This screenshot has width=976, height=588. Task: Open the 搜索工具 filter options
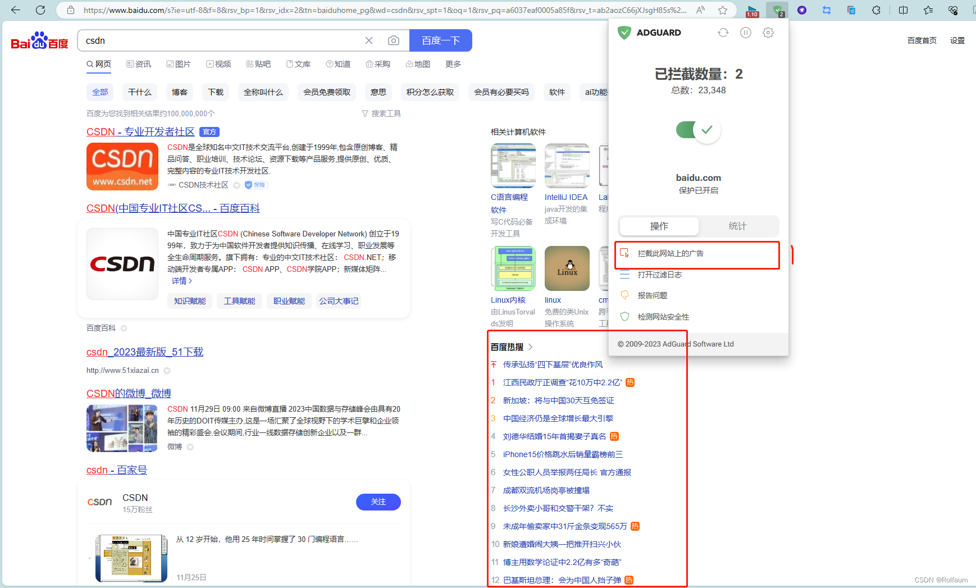tap(381, 113)
